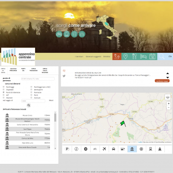Open the Cerca Passaggio tab

(34, 70)
